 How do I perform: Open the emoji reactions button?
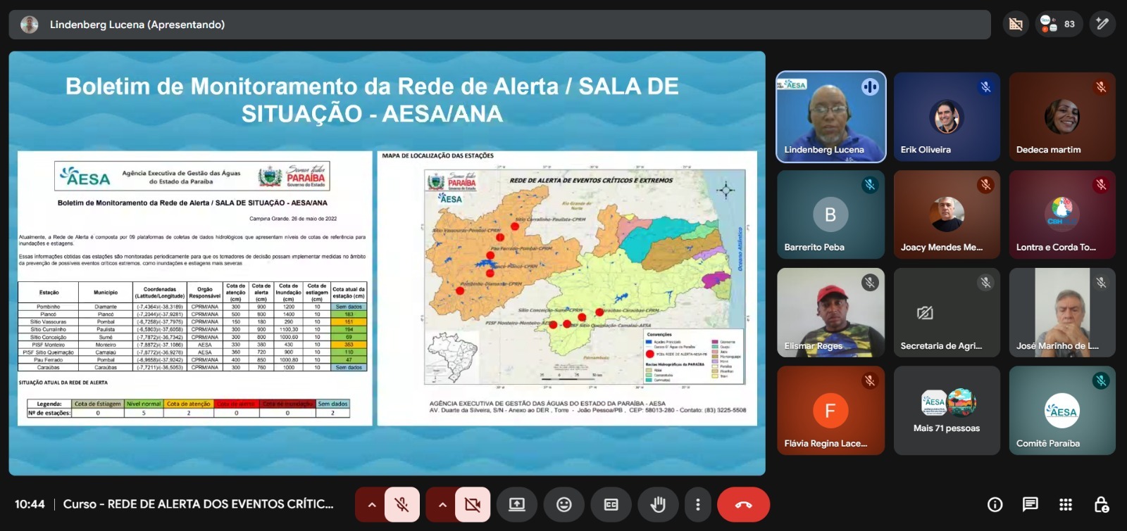(564, 505)
